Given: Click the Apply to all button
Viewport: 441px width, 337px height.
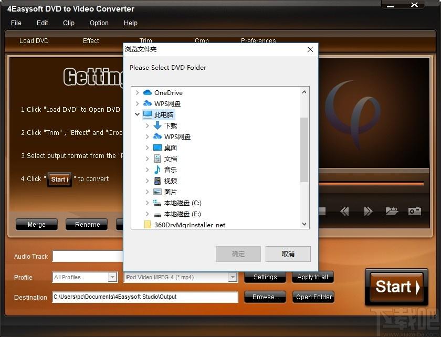Looking at the screenshot, I should [x=313, y=277].
